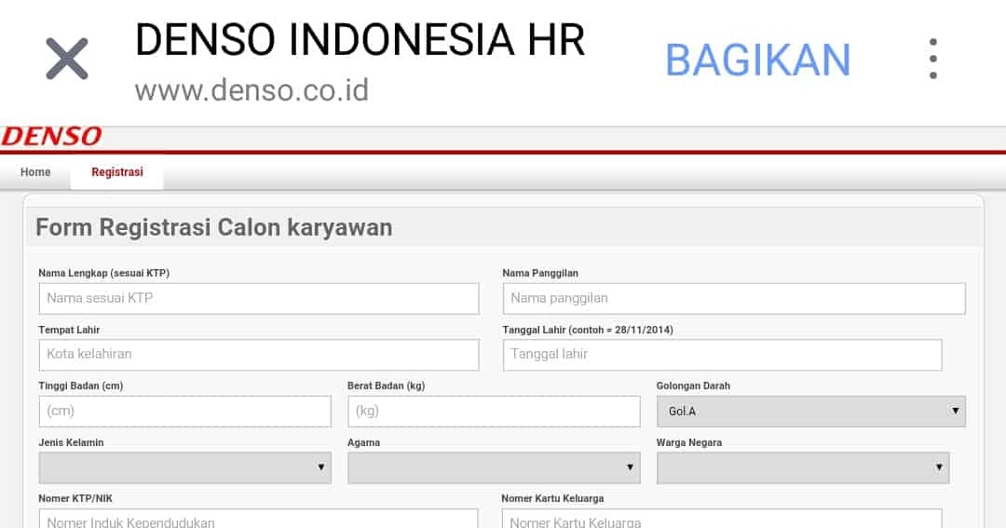Image resolution: width=1006 pixels, height=528 pixels.
Task: Close the in-app browser with the X icon
Action: pyautogui.click(x=67, y=59)
